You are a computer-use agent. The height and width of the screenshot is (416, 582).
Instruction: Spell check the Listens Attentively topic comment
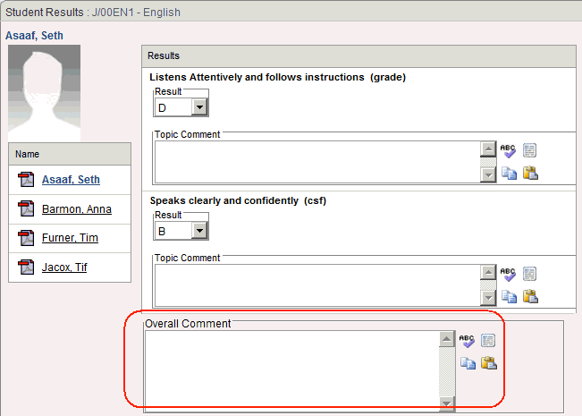pos(508,150)
